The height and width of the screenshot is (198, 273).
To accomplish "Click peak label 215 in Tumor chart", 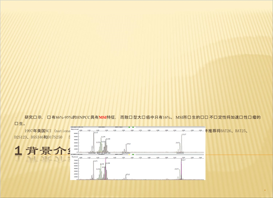I will [x=177, y=169].
